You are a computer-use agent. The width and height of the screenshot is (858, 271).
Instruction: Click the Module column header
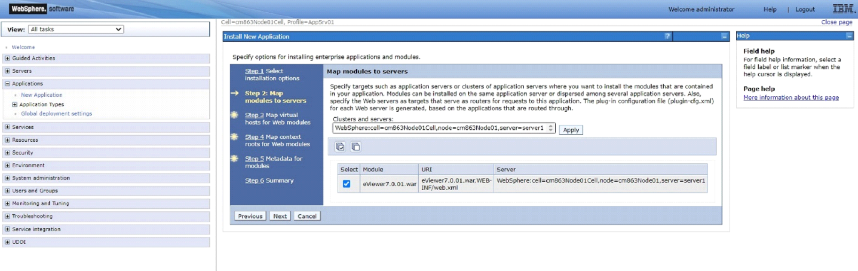[x=389, y=170]
